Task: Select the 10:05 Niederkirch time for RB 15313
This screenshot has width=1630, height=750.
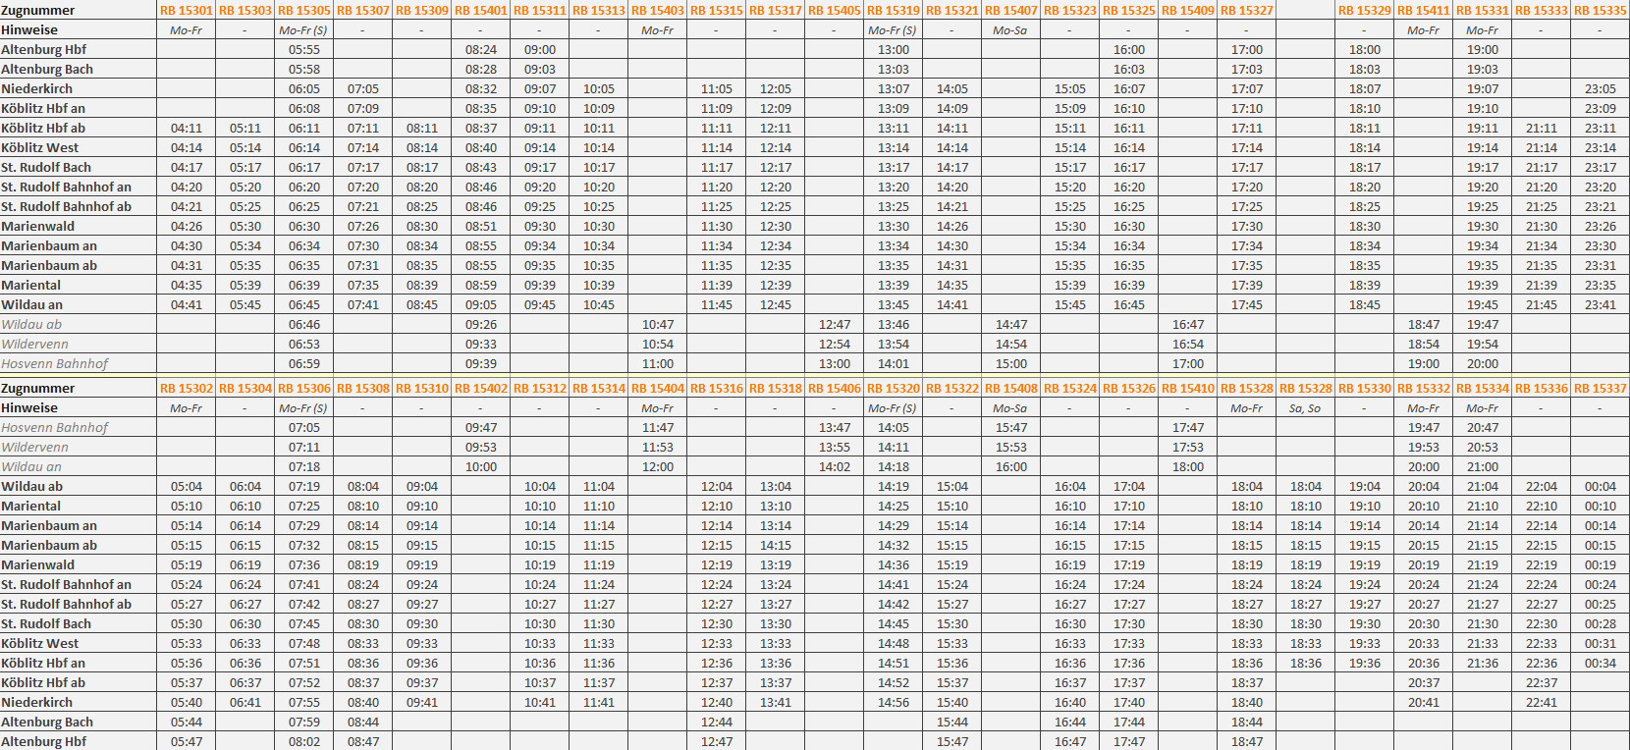Action: click(x=599, y=88)
